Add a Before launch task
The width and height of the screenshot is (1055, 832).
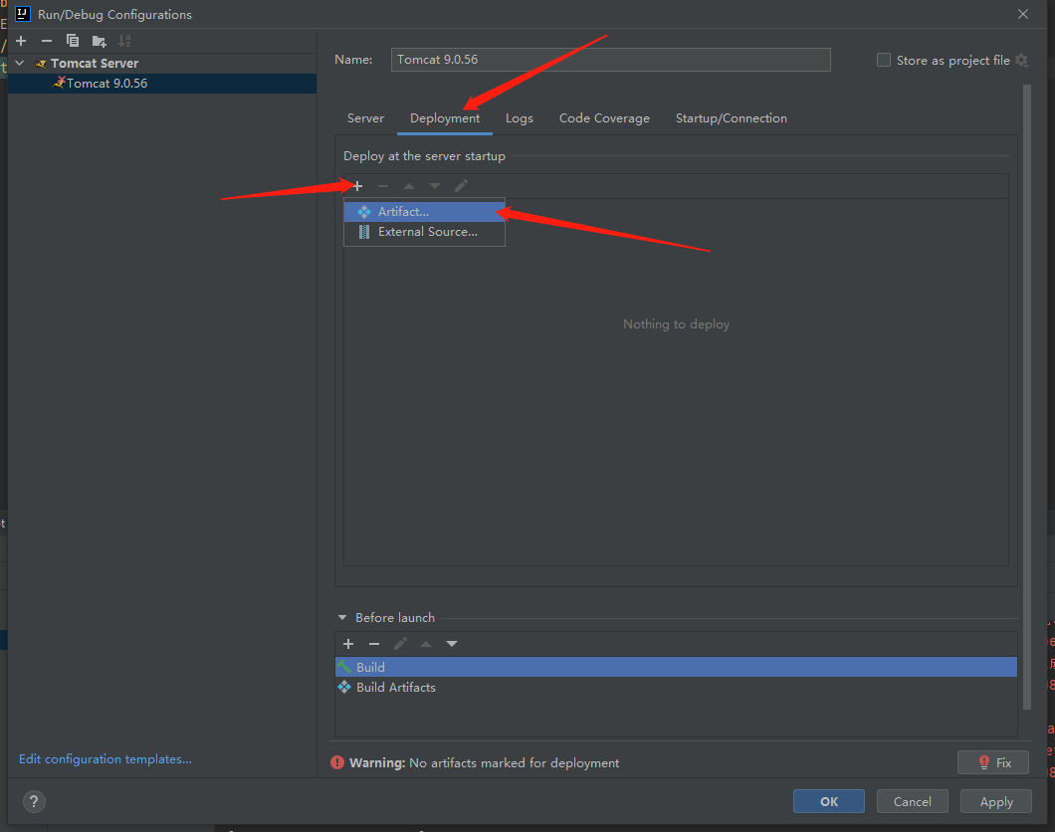tap(348, 644)
